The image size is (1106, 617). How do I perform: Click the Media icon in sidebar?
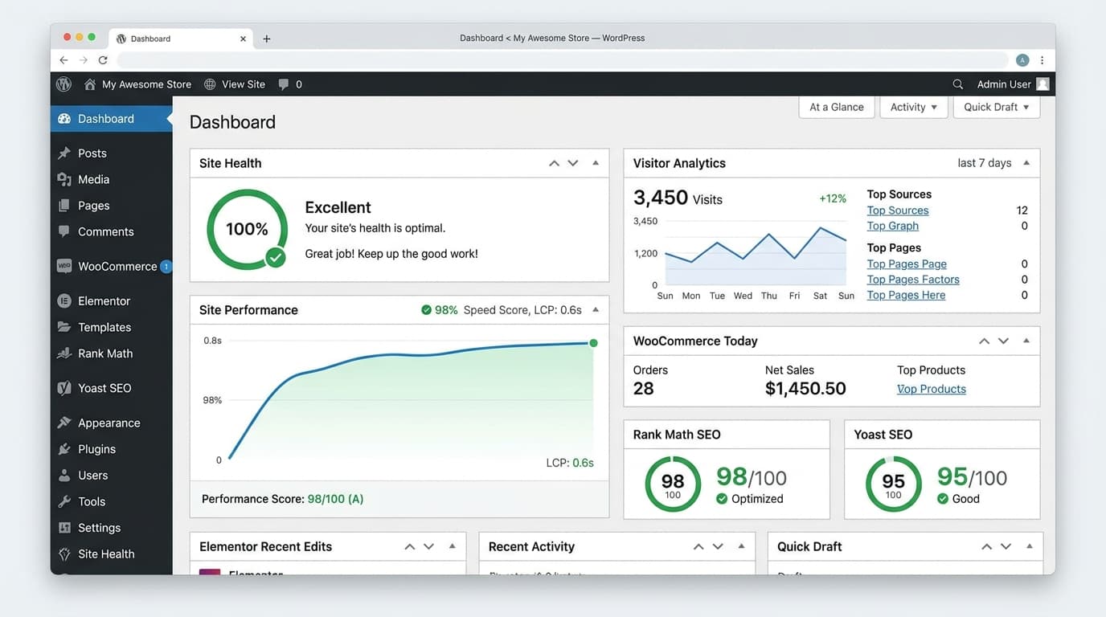coord(64,179)
